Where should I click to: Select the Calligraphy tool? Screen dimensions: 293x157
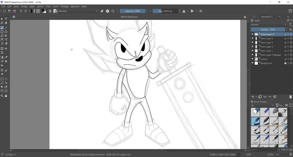tap(6, 23)
